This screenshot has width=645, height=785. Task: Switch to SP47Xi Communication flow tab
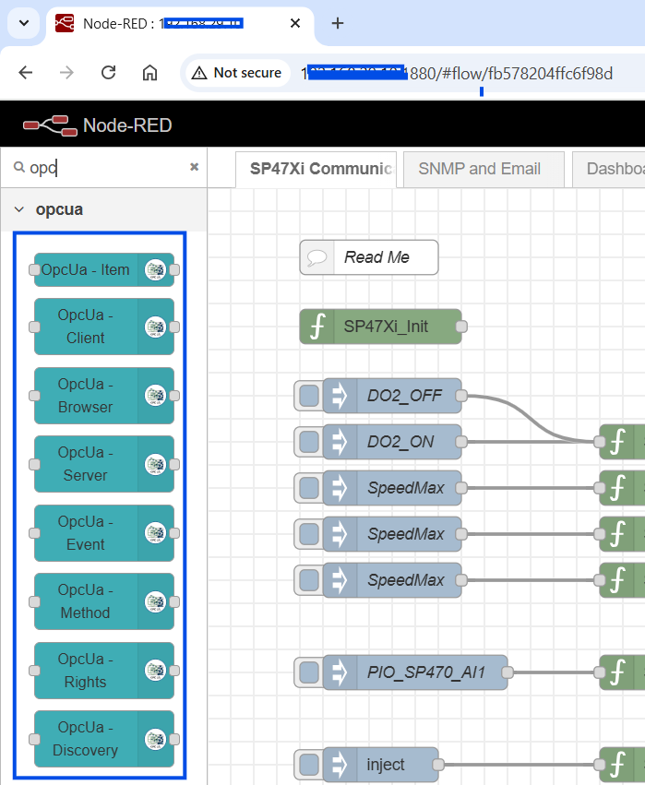[316, 169]
